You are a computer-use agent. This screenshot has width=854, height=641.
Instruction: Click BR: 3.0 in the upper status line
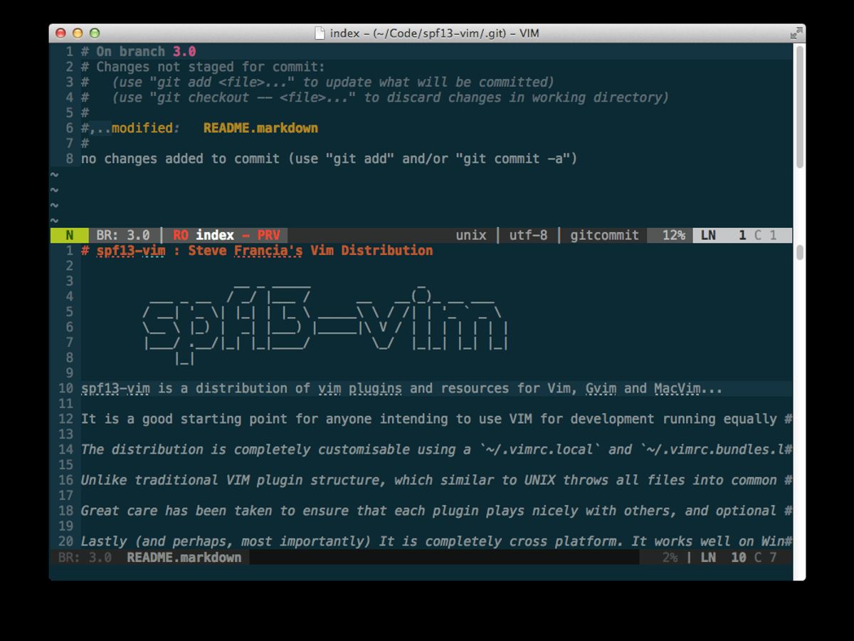pyautogui.click(x=122, y=235)
